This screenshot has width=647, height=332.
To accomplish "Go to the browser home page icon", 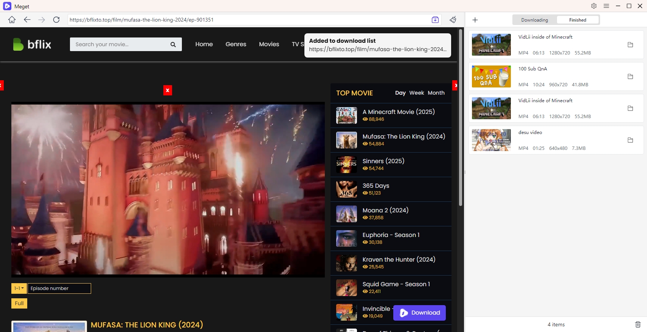I will (12, 20).
